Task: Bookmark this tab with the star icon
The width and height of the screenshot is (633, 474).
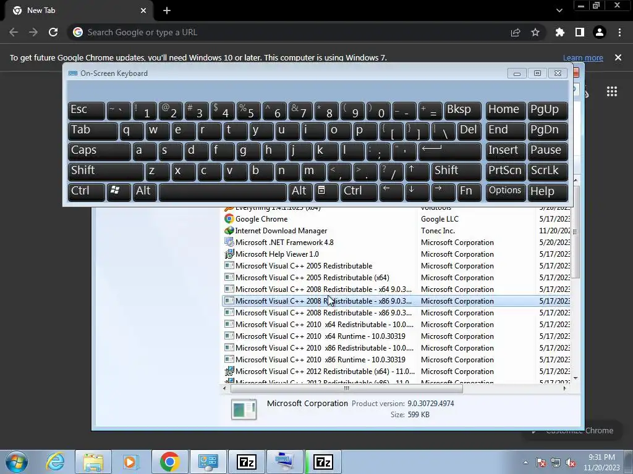Action: click(535, 32)
